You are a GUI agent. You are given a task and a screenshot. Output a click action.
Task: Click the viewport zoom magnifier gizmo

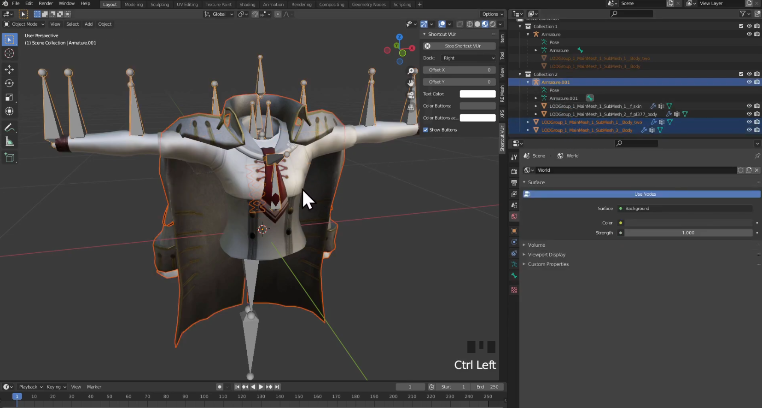(411, 71)
